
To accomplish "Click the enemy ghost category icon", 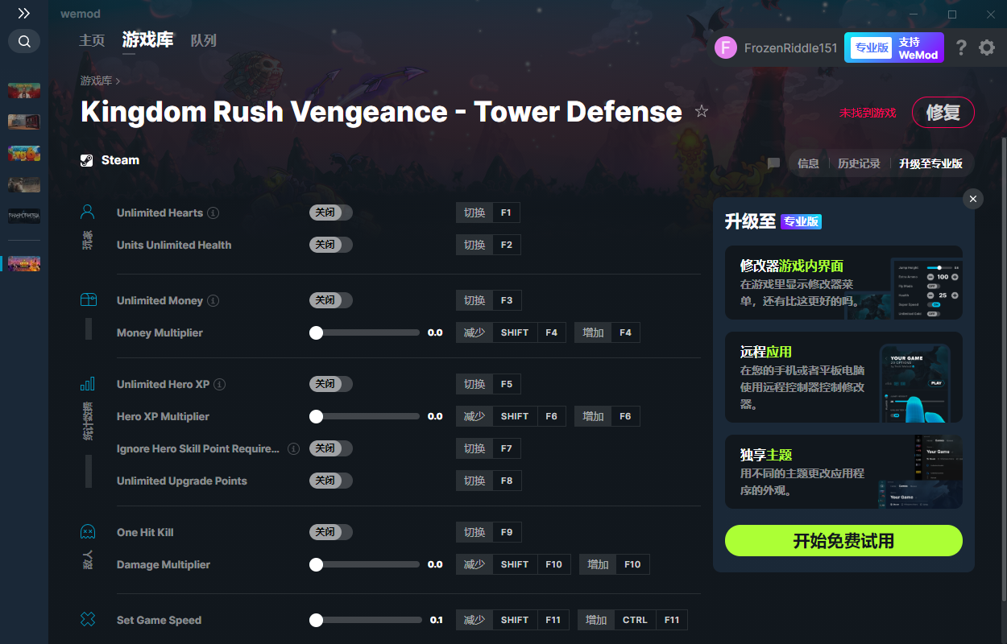I will click(x=88, y=532).
